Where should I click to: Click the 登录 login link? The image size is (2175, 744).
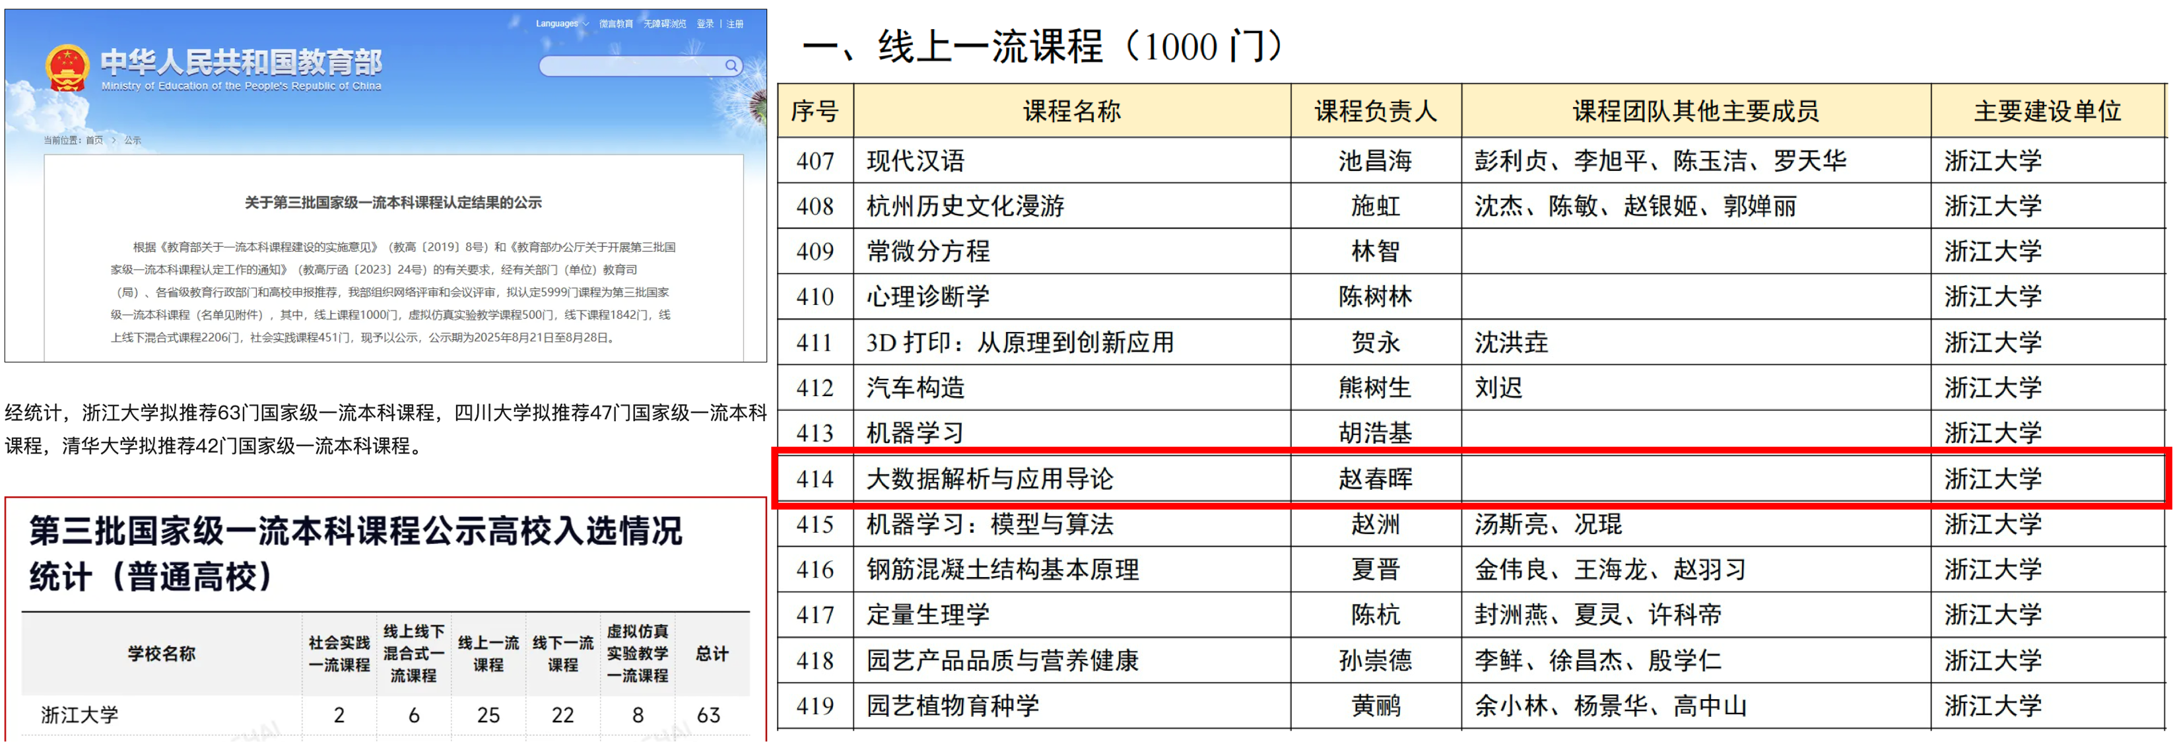pyautogui.click(x=705, y=24)
